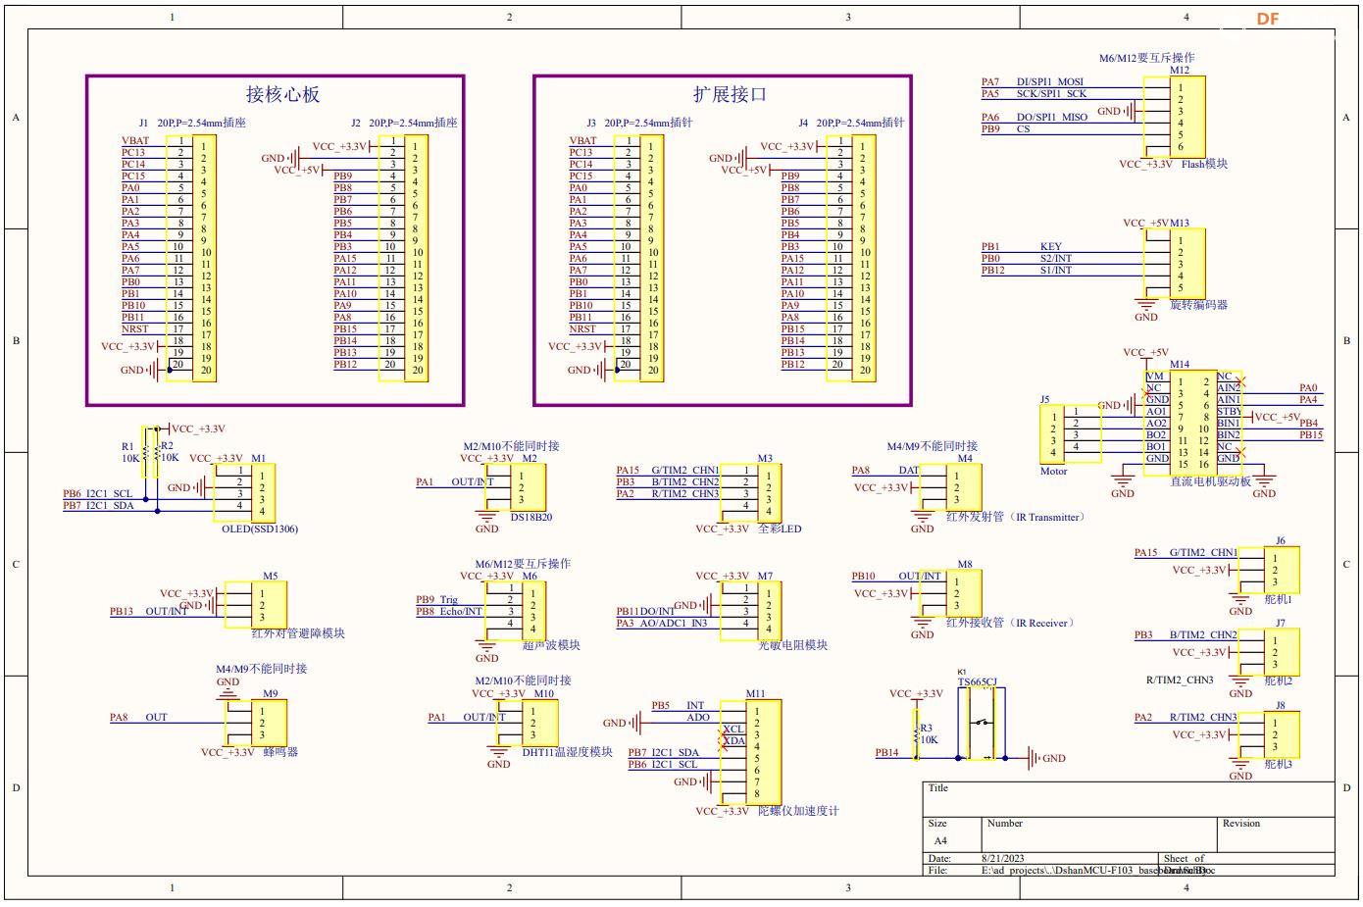
Task: Click the J3 20-pin header symbol
Action: pyautogui.click(x=639, y=258)
